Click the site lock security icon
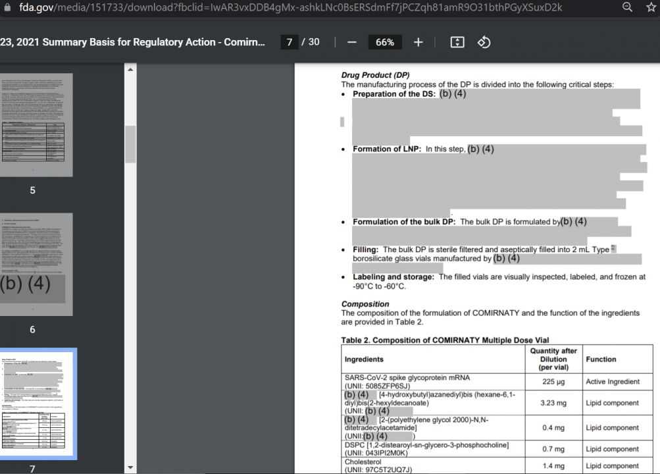The image size is (660, 474). point(7,7)
